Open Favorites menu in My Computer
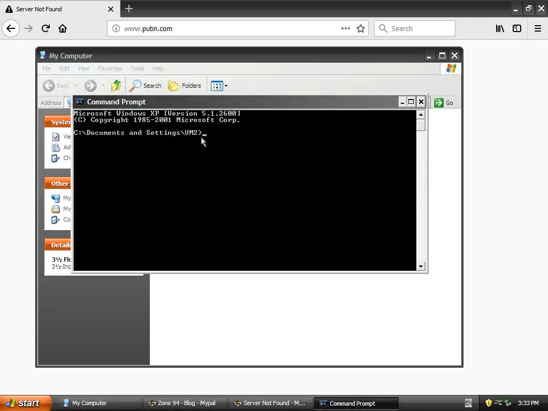 point(110,68)
